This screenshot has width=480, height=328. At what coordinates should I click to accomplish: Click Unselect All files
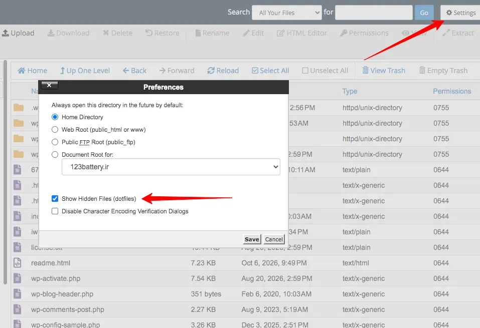coord(325,71)
